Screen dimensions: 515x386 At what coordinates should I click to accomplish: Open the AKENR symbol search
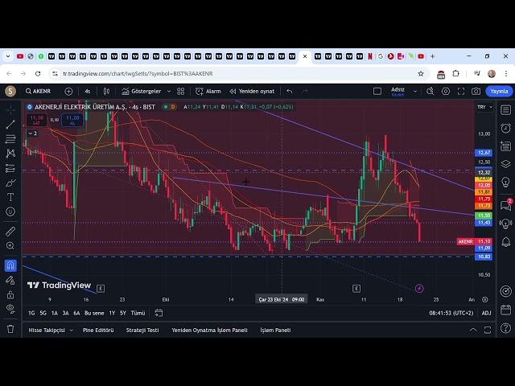click(x=38, y=91)
